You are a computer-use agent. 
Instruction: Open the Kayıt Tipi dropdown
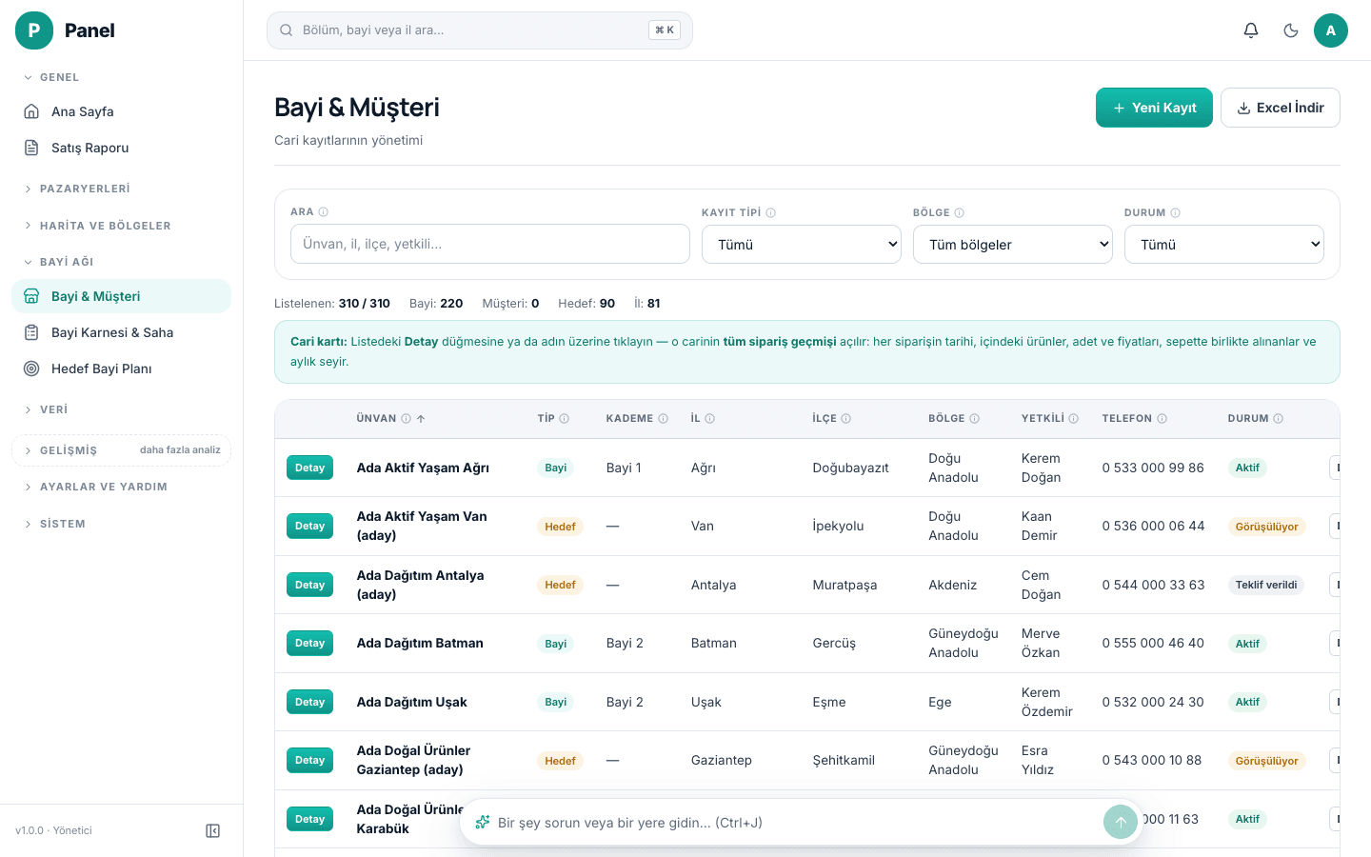(802, 244)
